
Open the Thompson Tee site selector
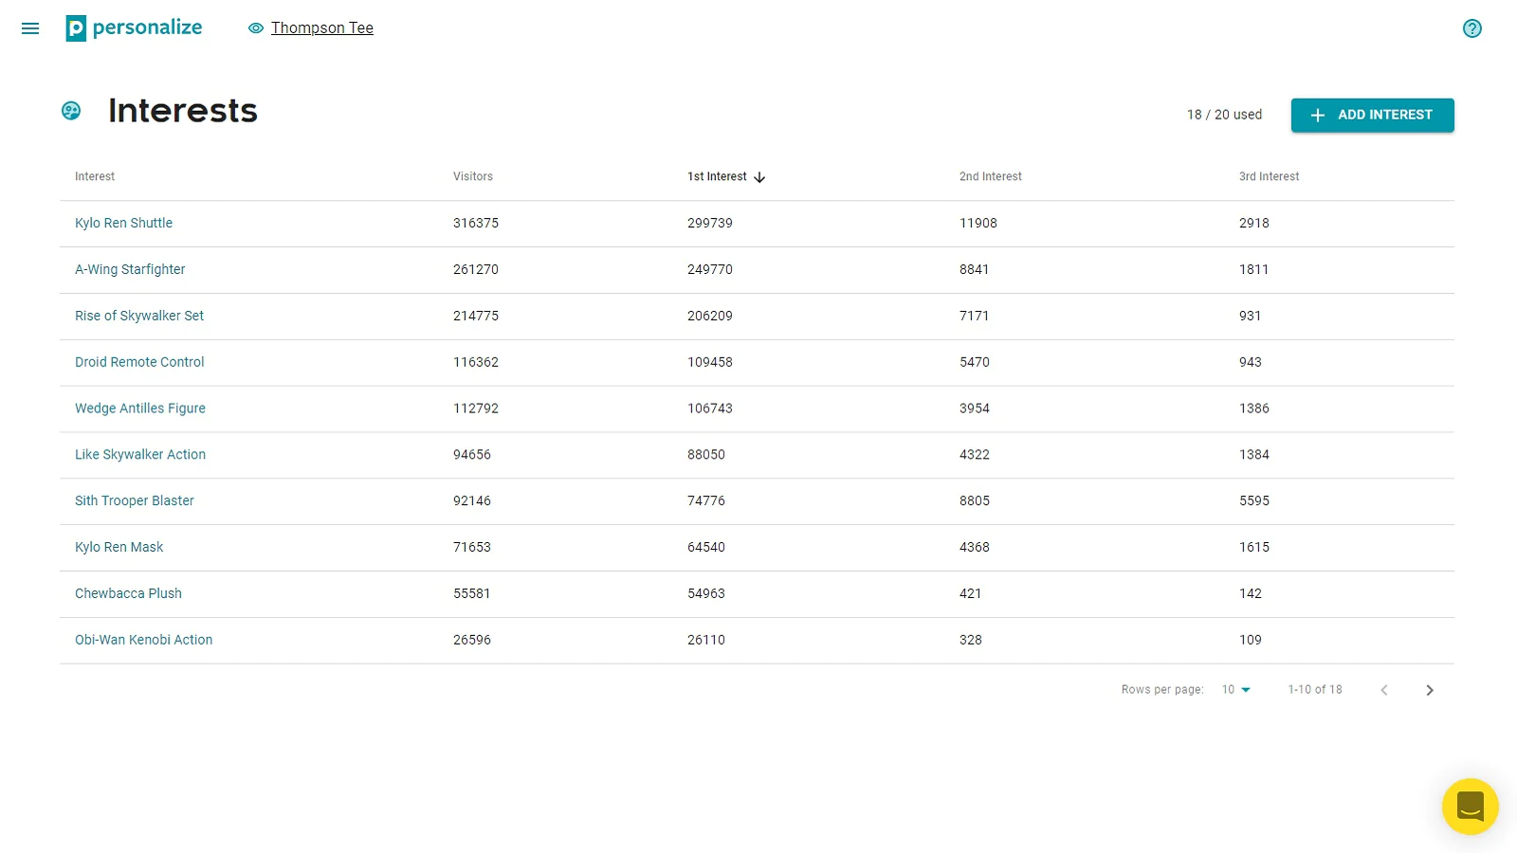click(x=322, y=28)
